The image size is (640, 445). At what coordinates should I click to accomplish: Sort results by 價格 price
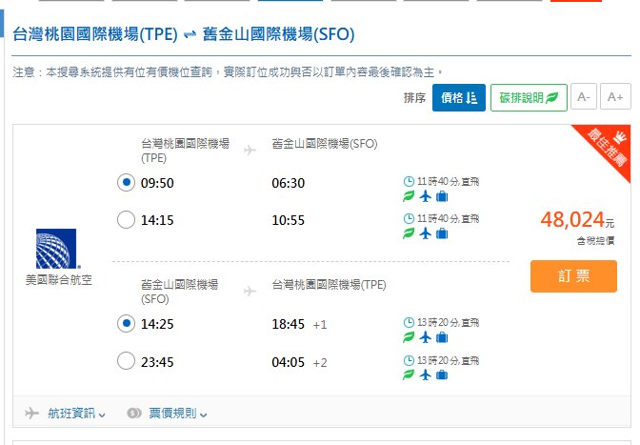point(458,97)
